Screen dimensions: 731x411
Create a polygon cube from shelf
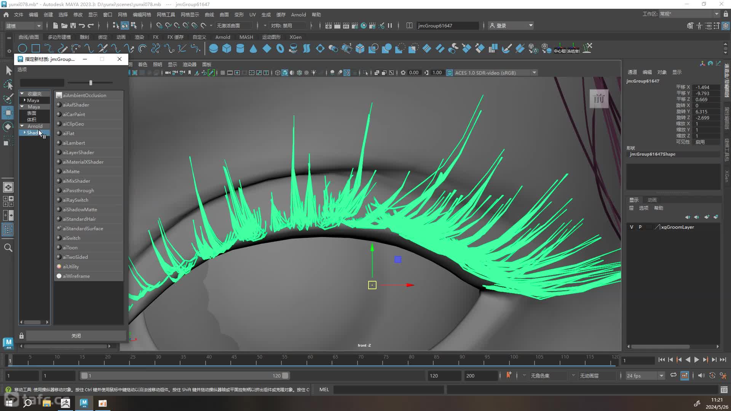click(x=227, y=48)
